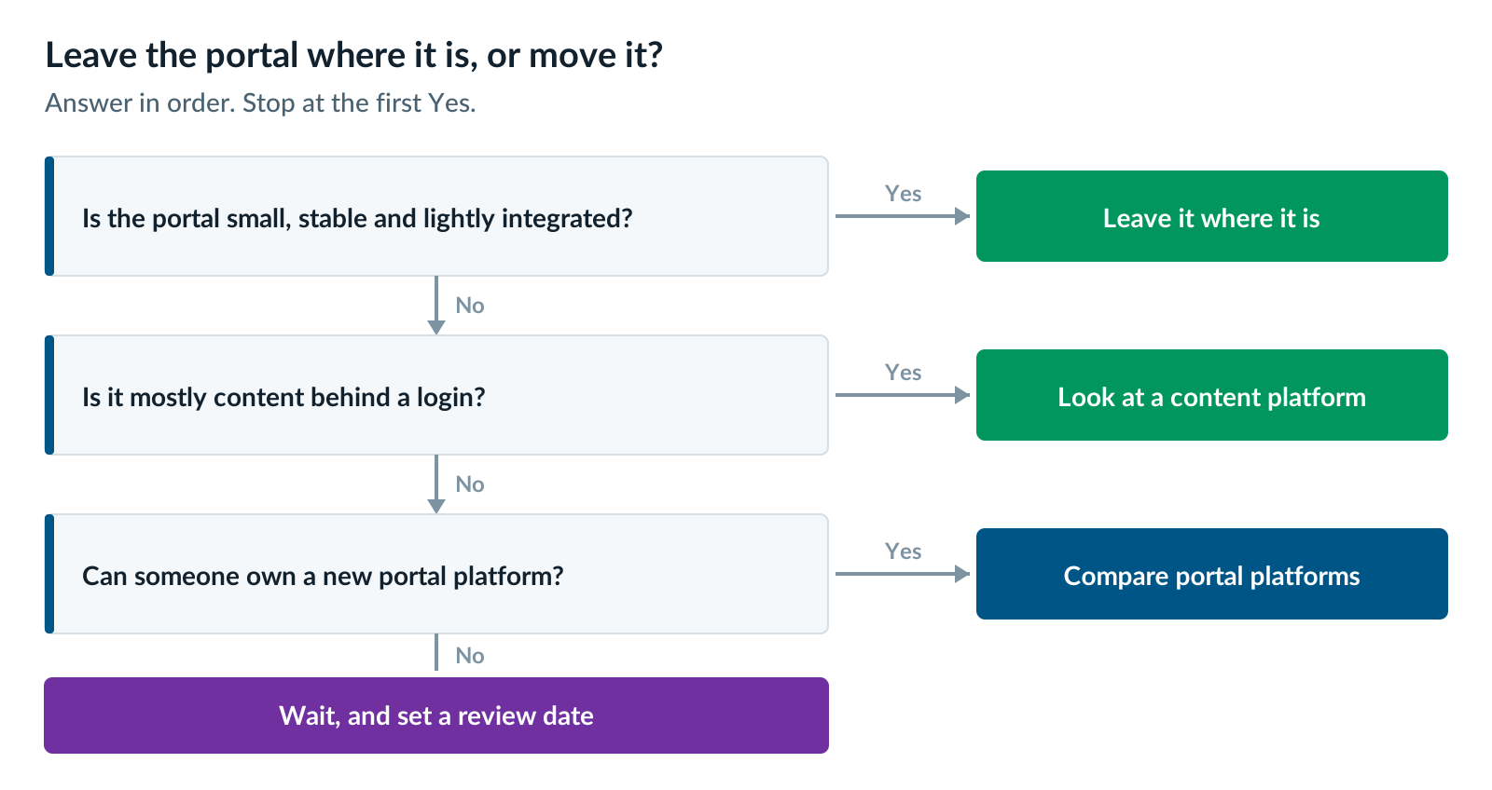This screenshot has height=790, width=1492.
Task: Select the question 'Is it mostly content behind a login?'
Action: pyautogui.click(x=436, y=395)
